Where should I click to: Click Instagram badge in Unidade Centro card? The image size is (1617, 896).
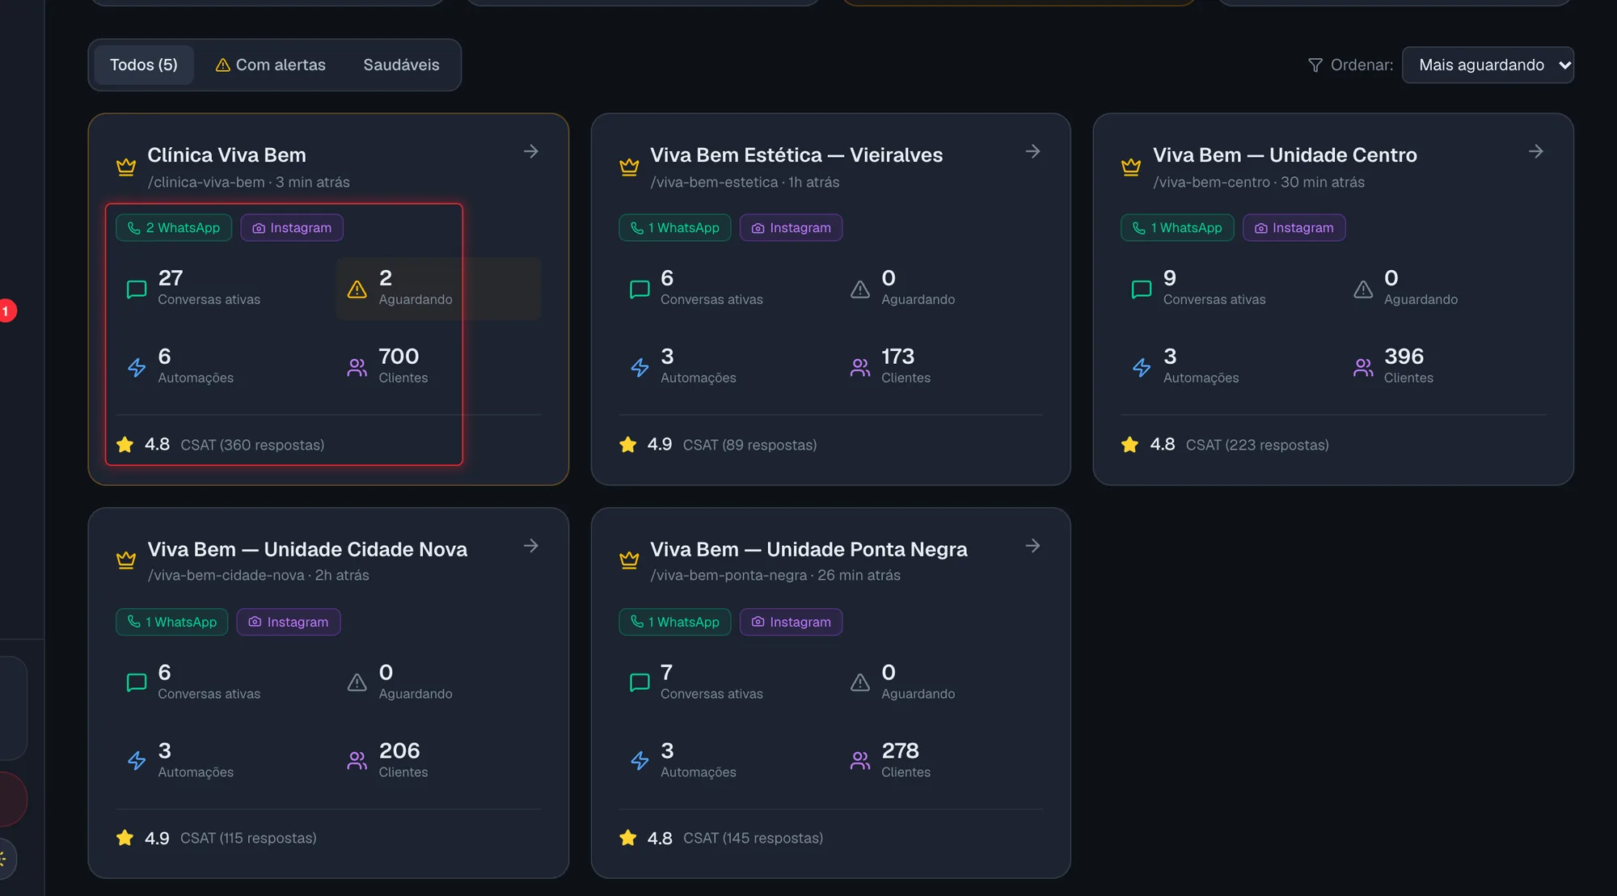1294,227
